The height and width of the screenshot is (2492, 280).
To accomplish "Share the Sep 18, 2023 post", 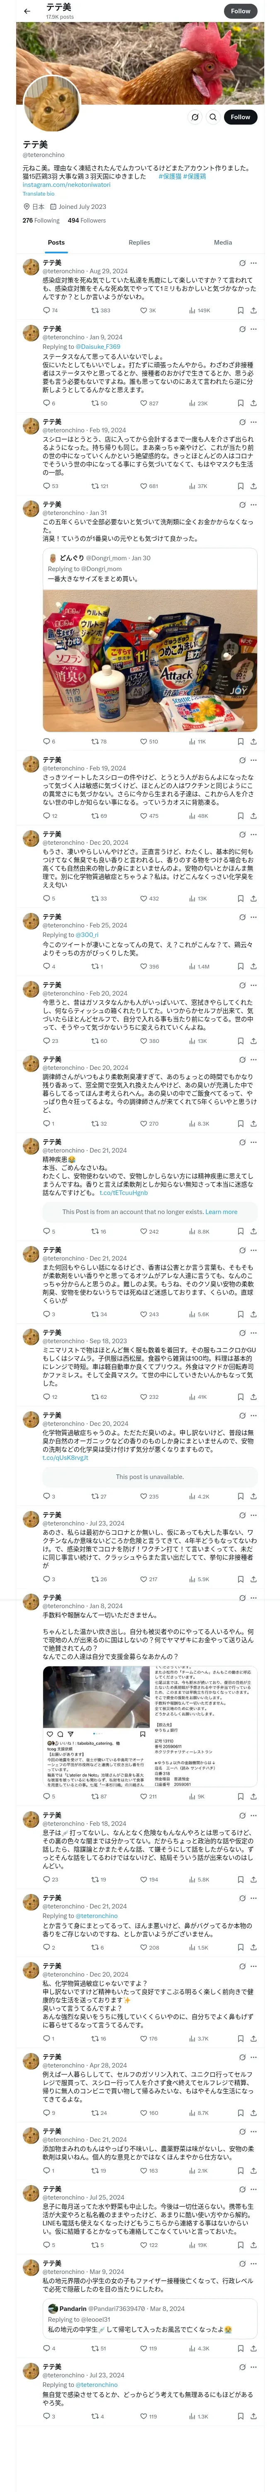I will 253,1396.
